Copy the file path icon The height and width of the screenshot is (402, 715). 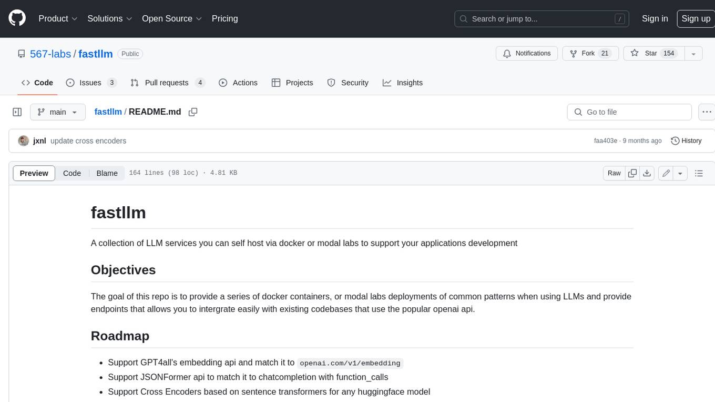click(x=193, y=112)
